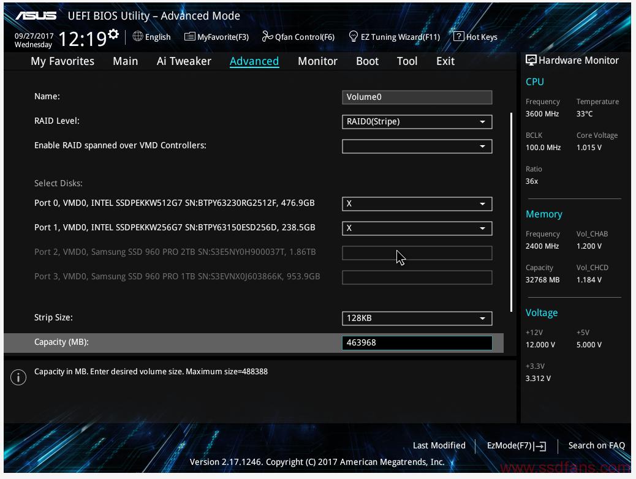Image resolution: width=636 pixels, height=479 pixels.
Task: Click the volume Name input field
Action: click(x=417, y=97)
